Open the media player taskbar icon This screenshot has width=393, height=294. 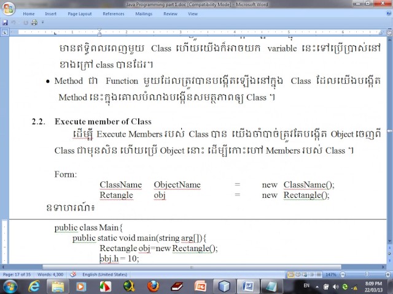pyautogui.click(x=80, y=287)
